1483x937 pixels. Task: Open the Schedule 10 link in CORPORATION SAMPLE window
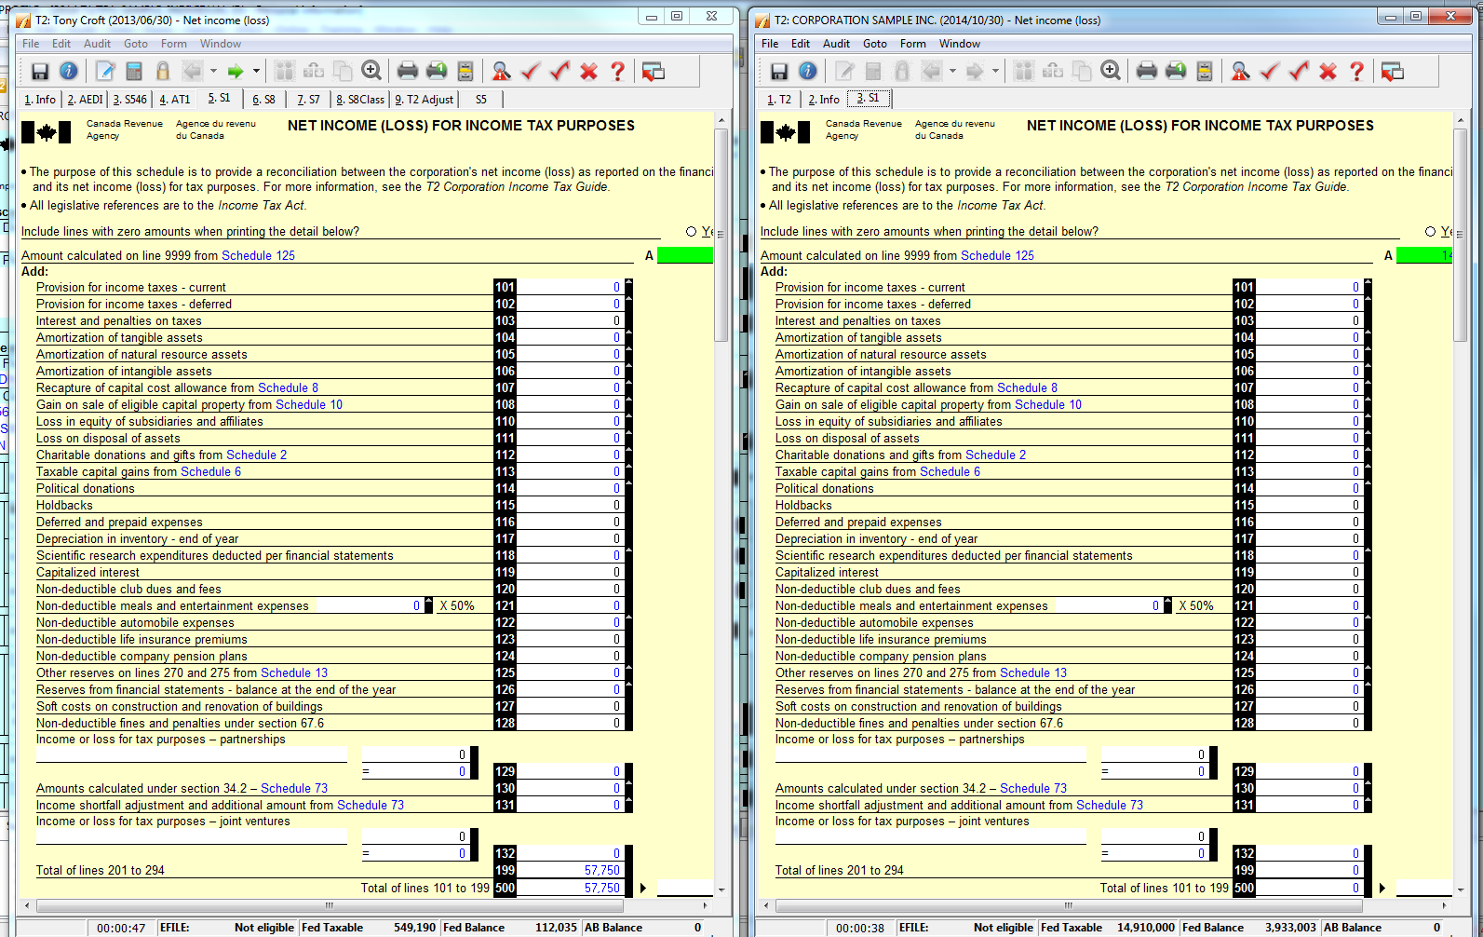(x=1048, y=405)
